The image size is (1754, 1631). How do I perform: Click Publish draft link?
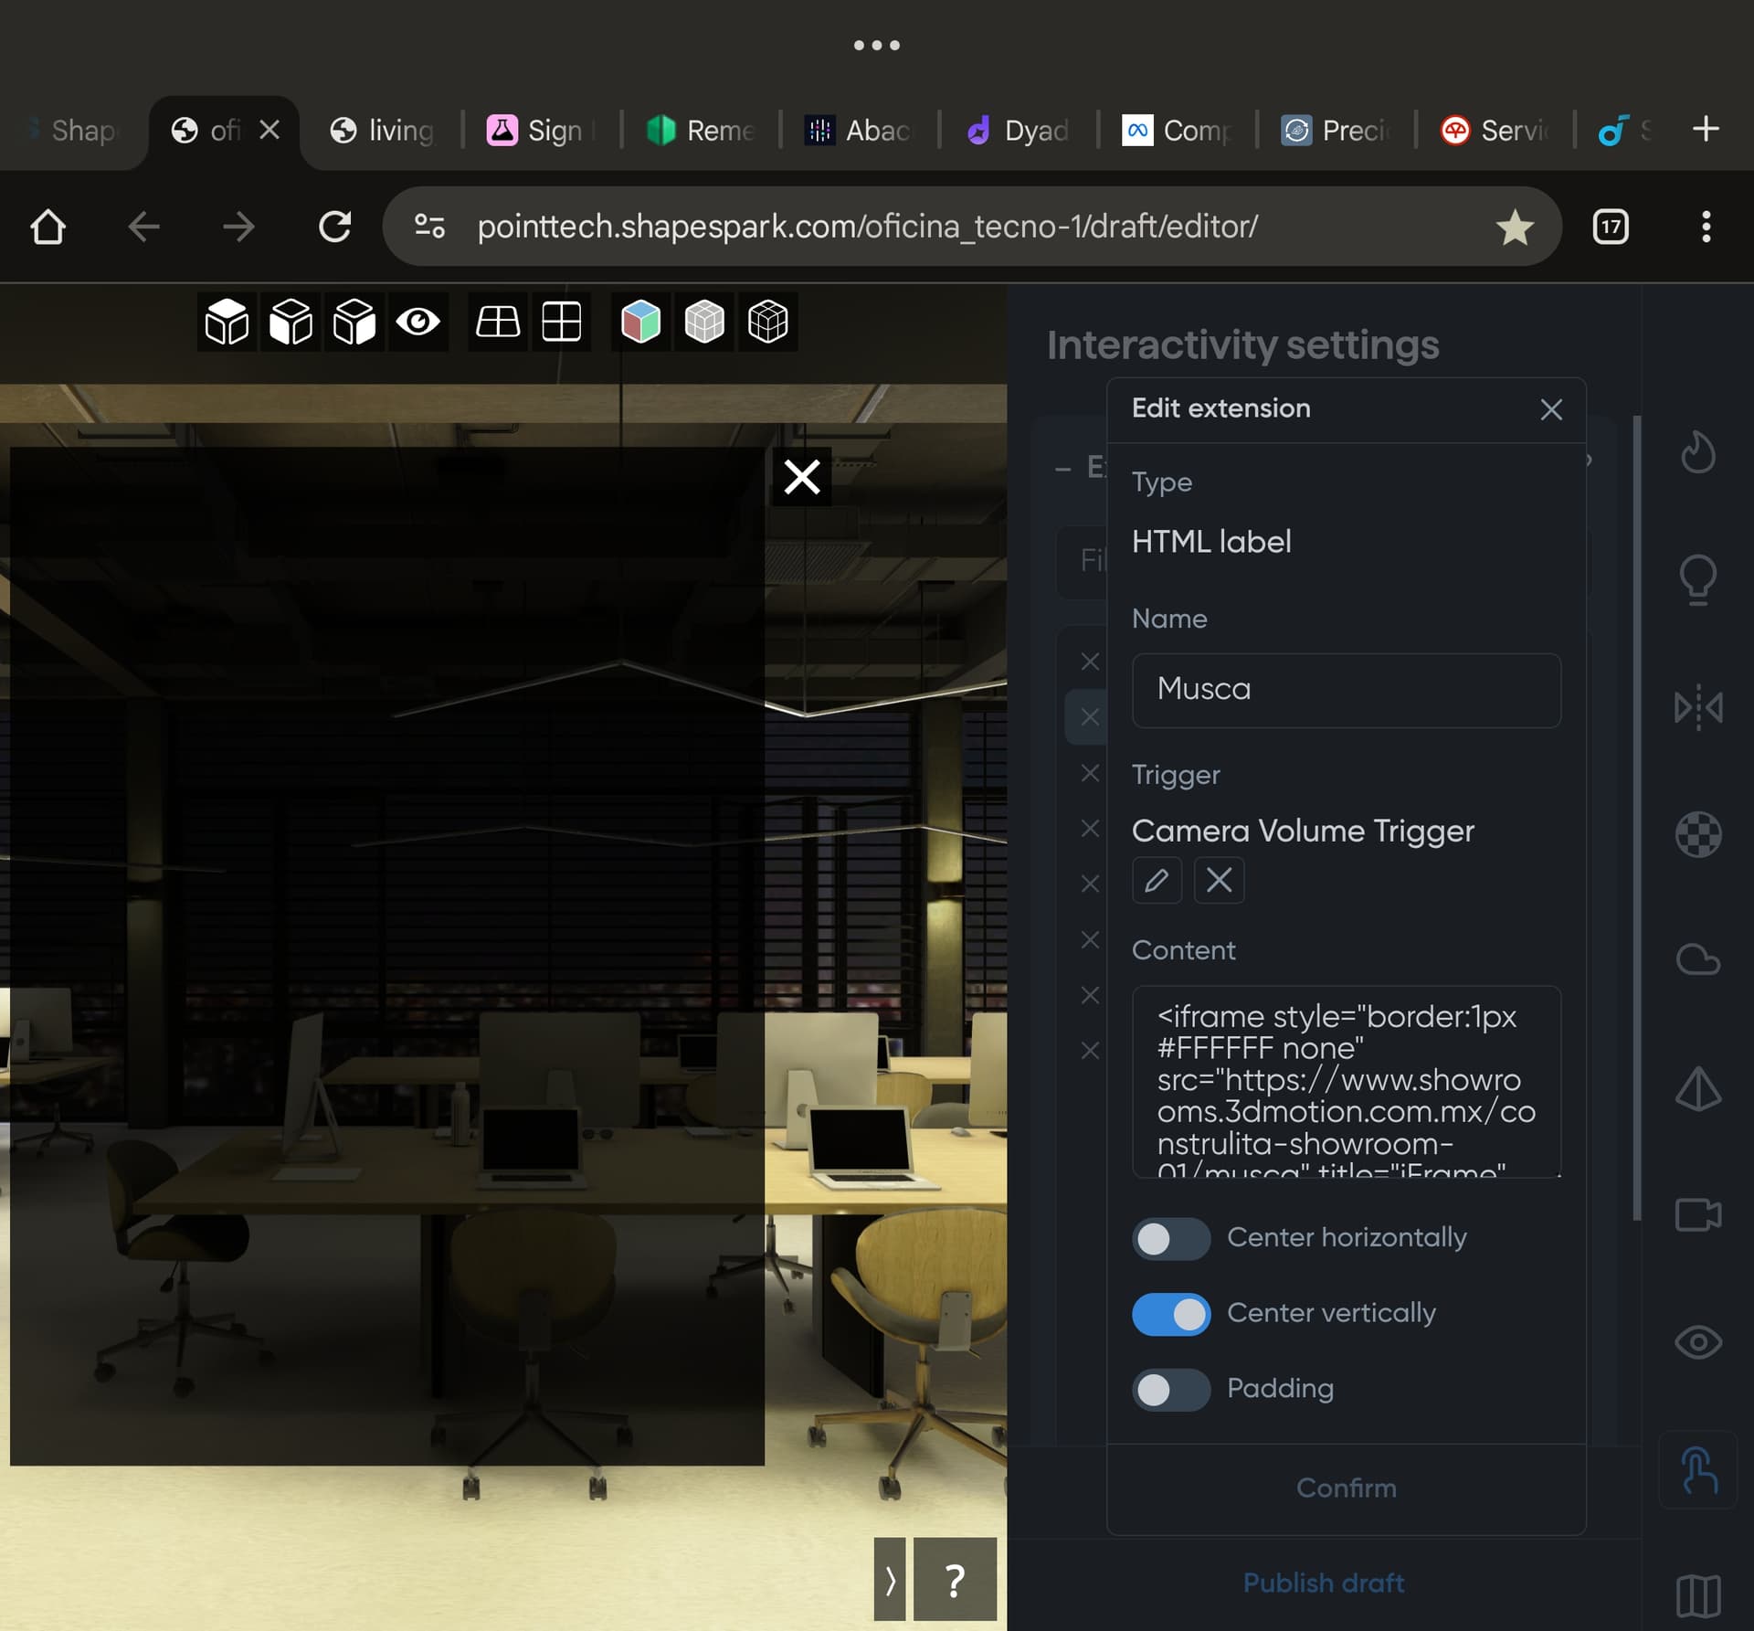1323,1583
